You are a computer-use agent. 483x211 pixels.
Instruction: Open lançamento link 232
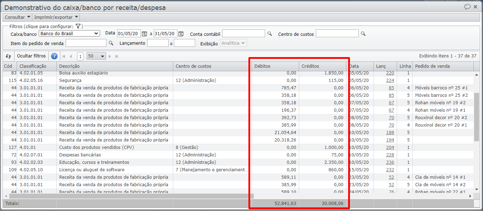390,170
